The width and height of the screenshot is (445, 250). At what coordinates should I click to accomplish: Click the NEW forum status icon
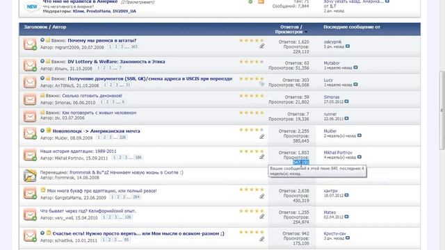32,6
